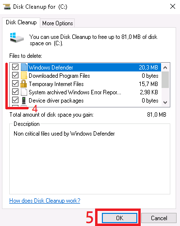Image resolution: width=180 pixels, height=226 pixels.
Task: Click the Temporary Internet Files padlock icon
Action: (x=24, y=84)
